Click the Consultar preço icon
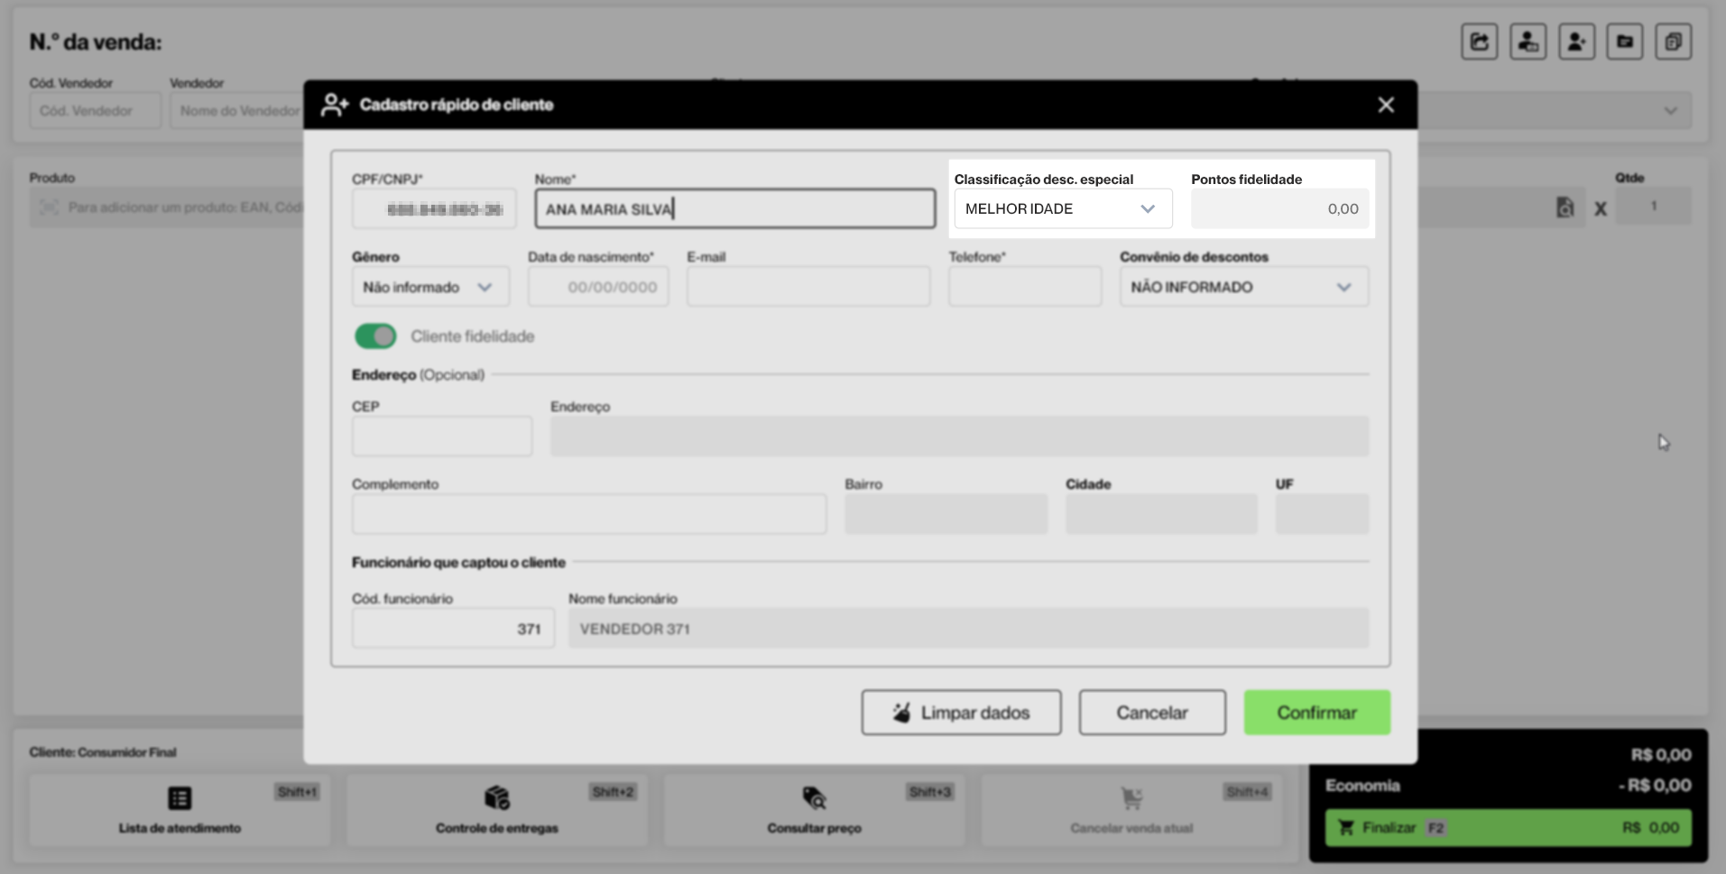1726x874 pixels. click(814, 798)
